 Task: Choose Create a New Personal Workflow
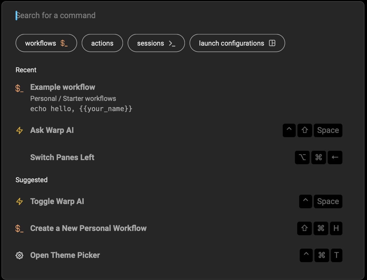click(x=88, y=228)
